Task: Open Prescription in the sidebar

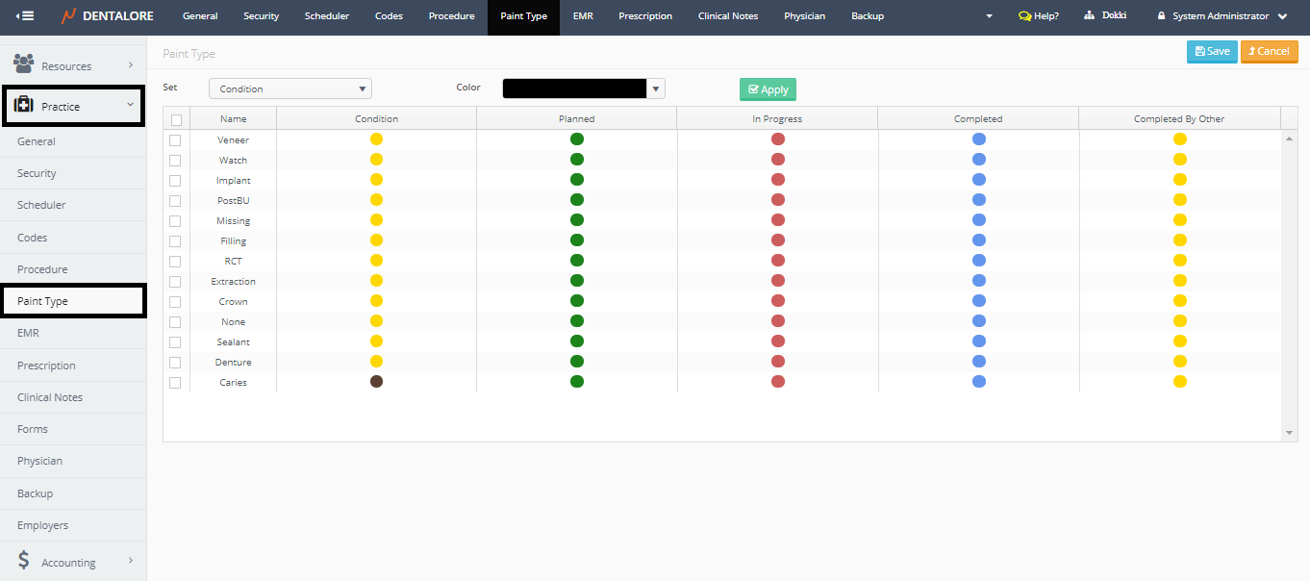Action: coord(46,366)
